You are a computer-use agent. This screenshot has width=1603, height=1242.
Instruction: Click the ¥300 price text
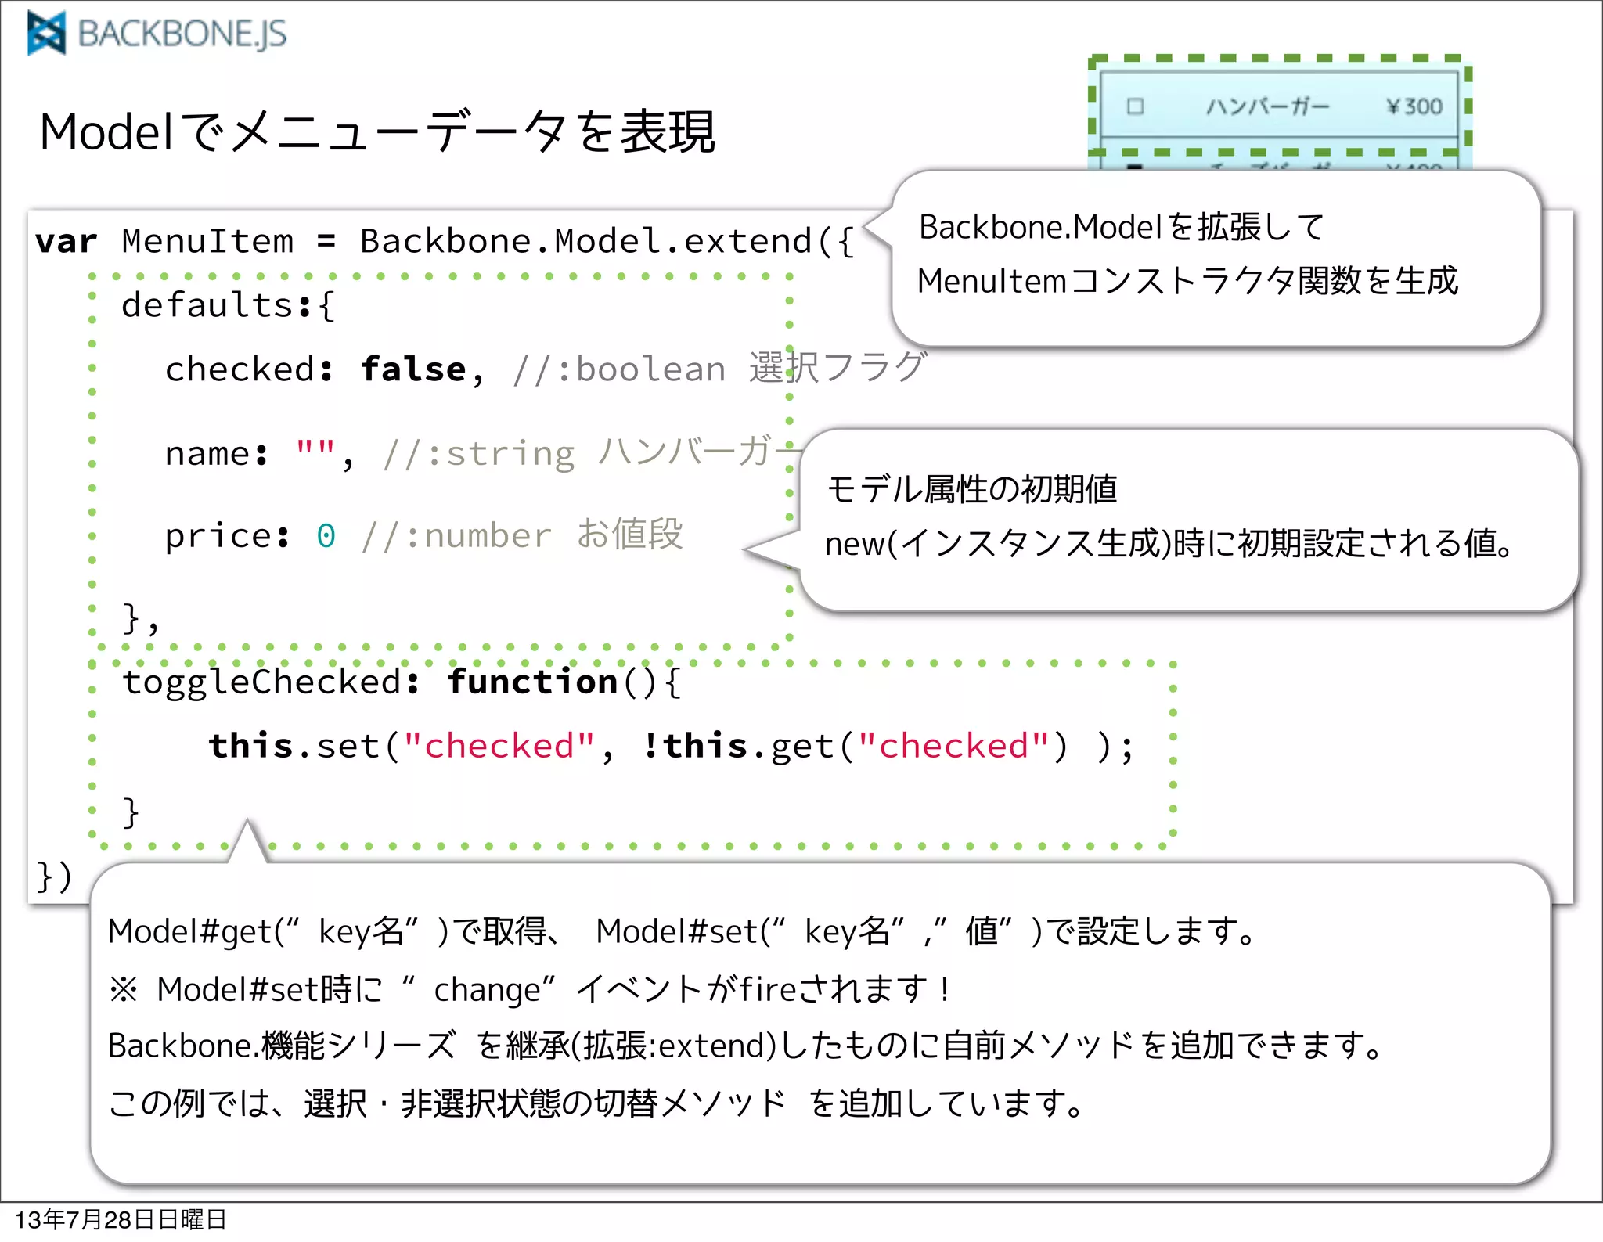click(1414, 106)
